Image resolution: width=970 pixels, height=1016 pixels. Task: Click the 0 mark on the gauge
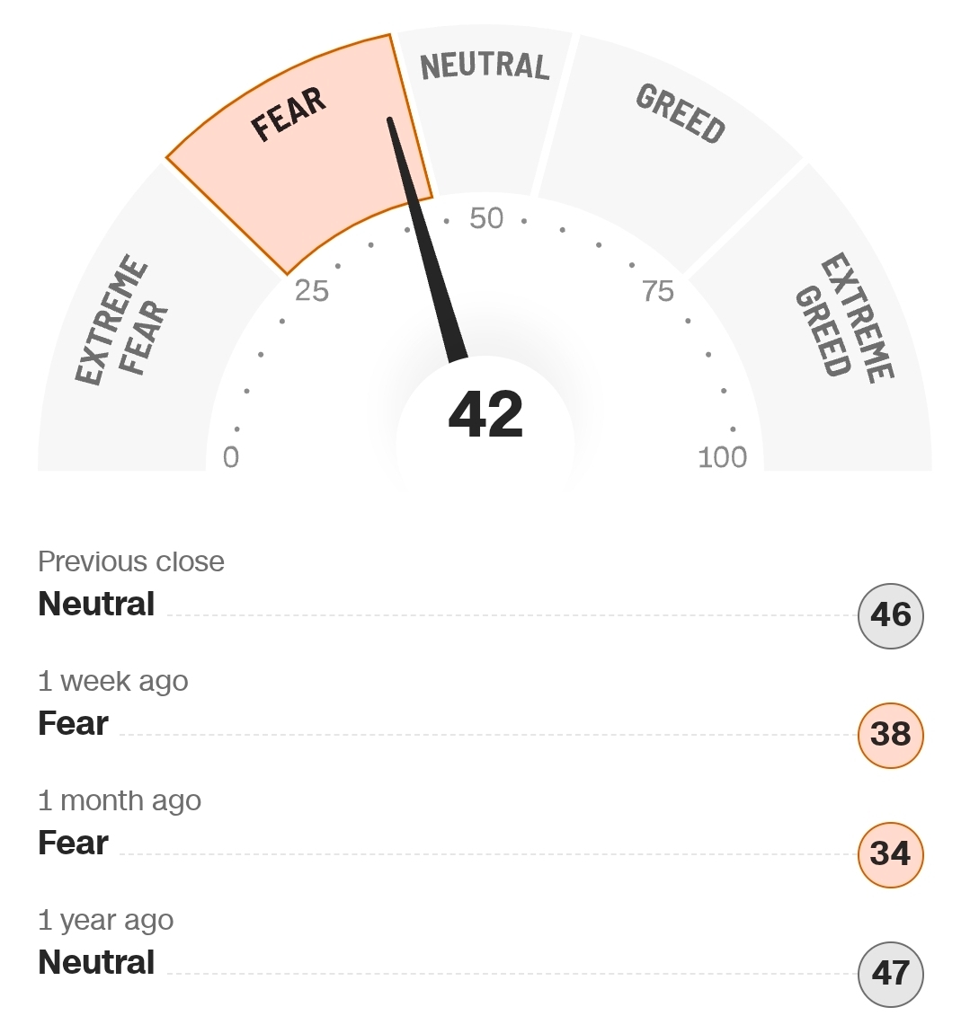tap(231, 457)
